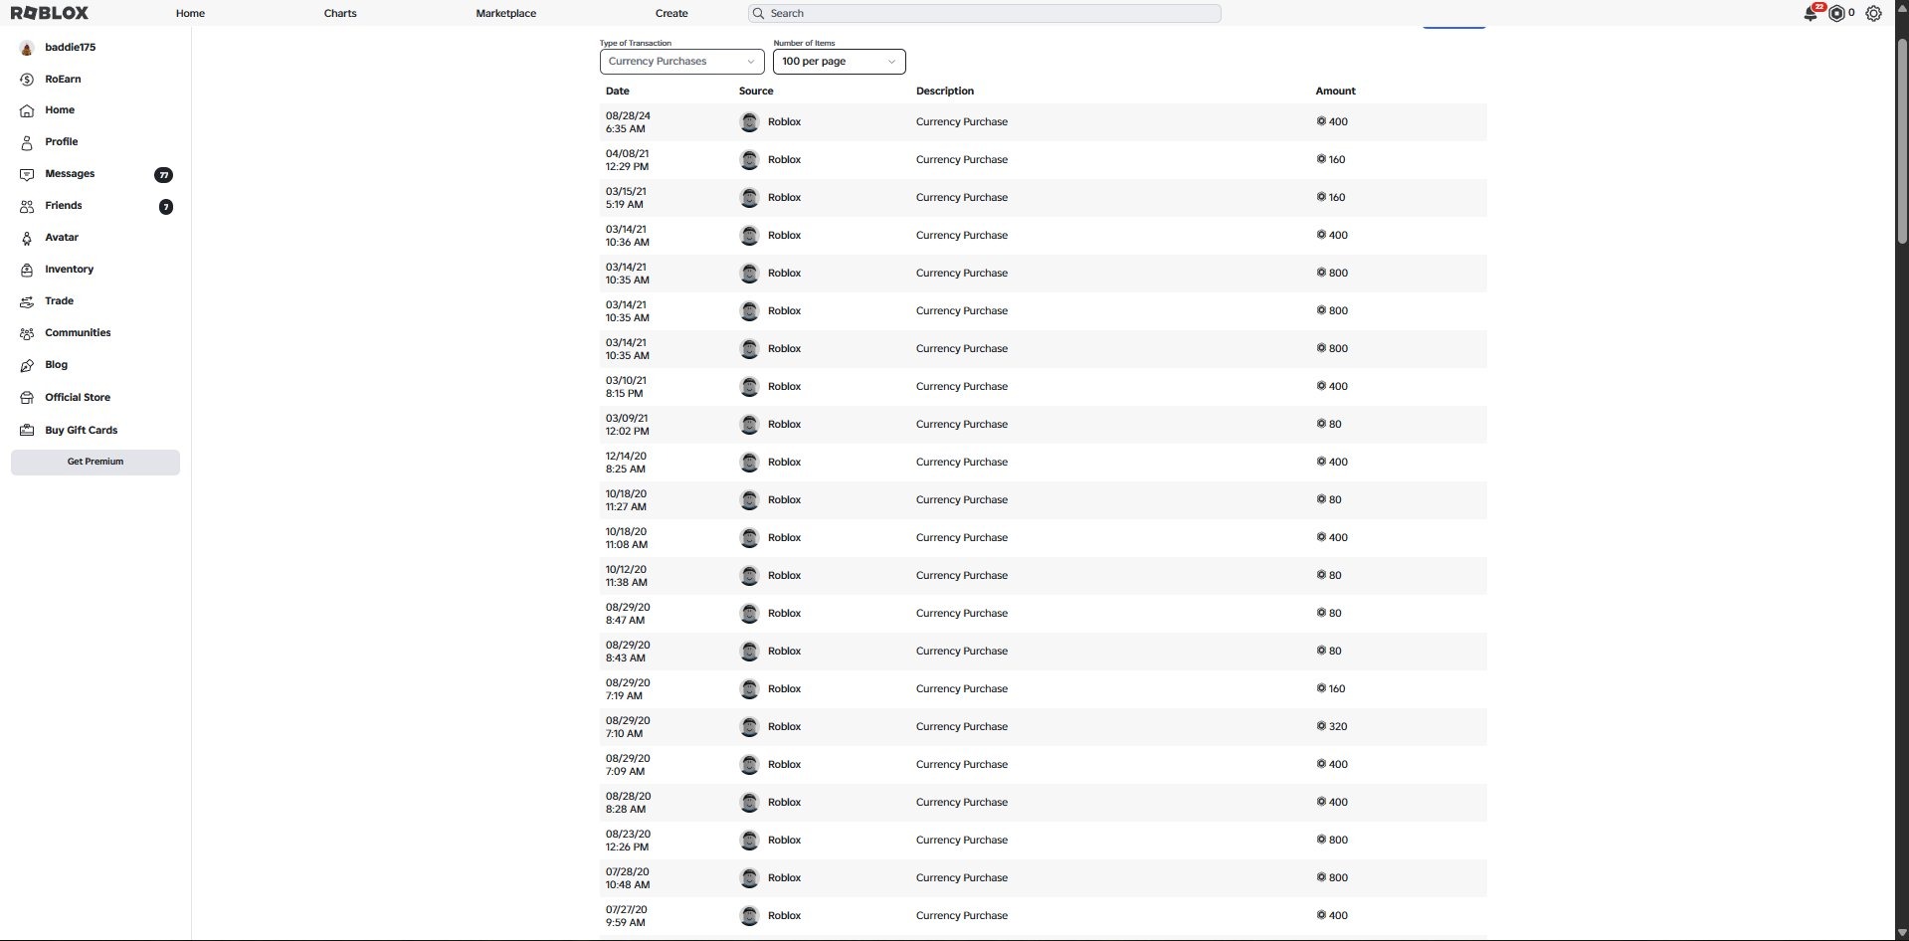Click the scrollbar down arrow
1909x941 pixels.
1901,931
